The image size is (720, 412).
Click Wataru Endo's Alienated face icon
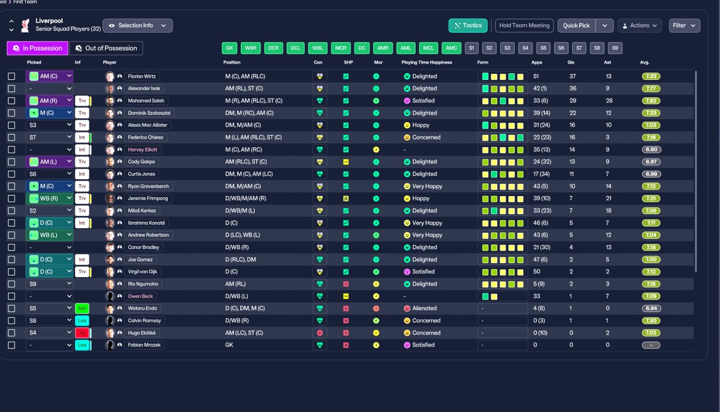pos(407,309)
